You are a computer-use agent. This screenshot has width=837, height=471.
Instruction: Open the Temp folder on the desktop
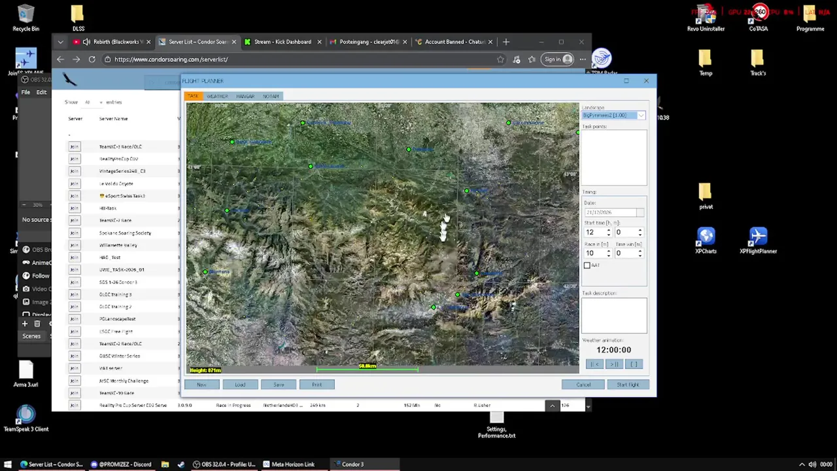point(706,63)
